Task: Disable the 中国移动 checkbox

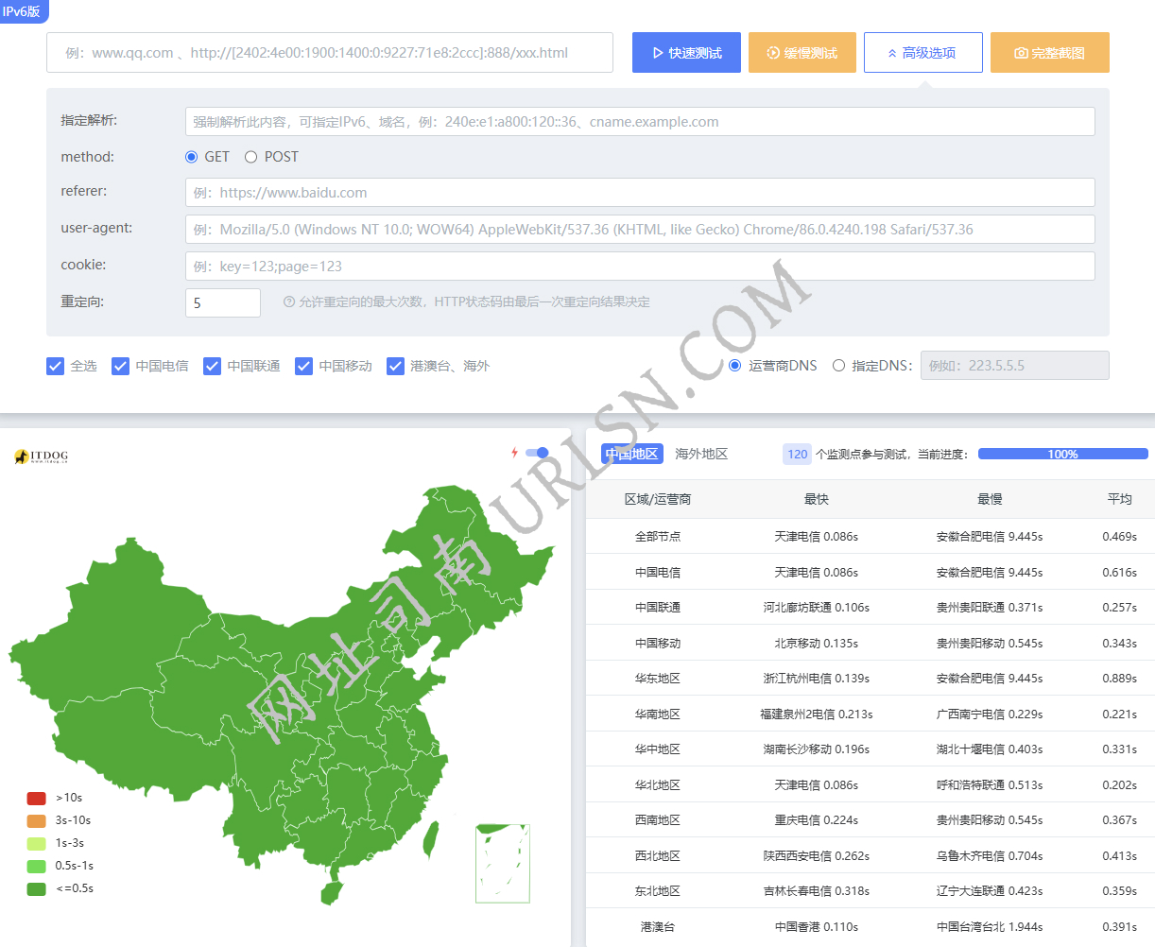Action: (303, 366)
